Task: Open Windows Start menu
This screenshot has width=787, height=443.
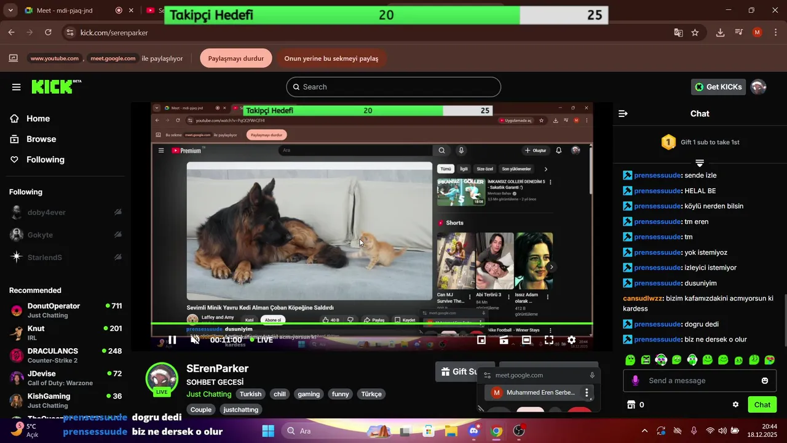Action: (x=268, y=431)
